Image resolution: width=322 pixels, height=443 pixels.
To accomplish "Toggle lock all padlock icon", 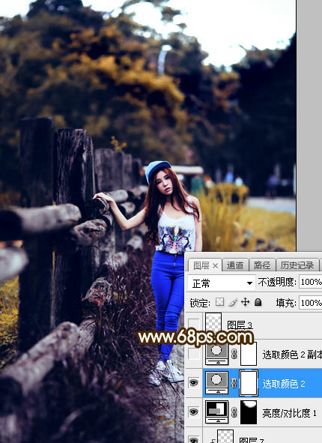I will point(258,302).
